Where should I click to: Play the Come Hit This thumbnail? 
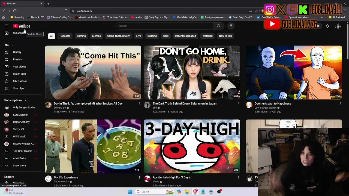pos(93,72)
